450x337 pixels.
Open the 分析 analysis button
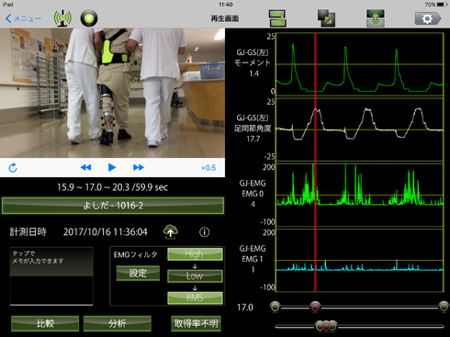pos(118,323)
